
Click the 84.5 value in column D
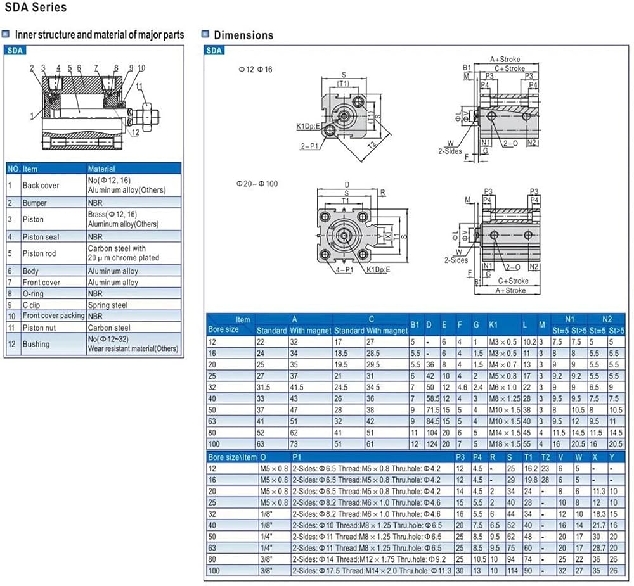pos(432,421)
